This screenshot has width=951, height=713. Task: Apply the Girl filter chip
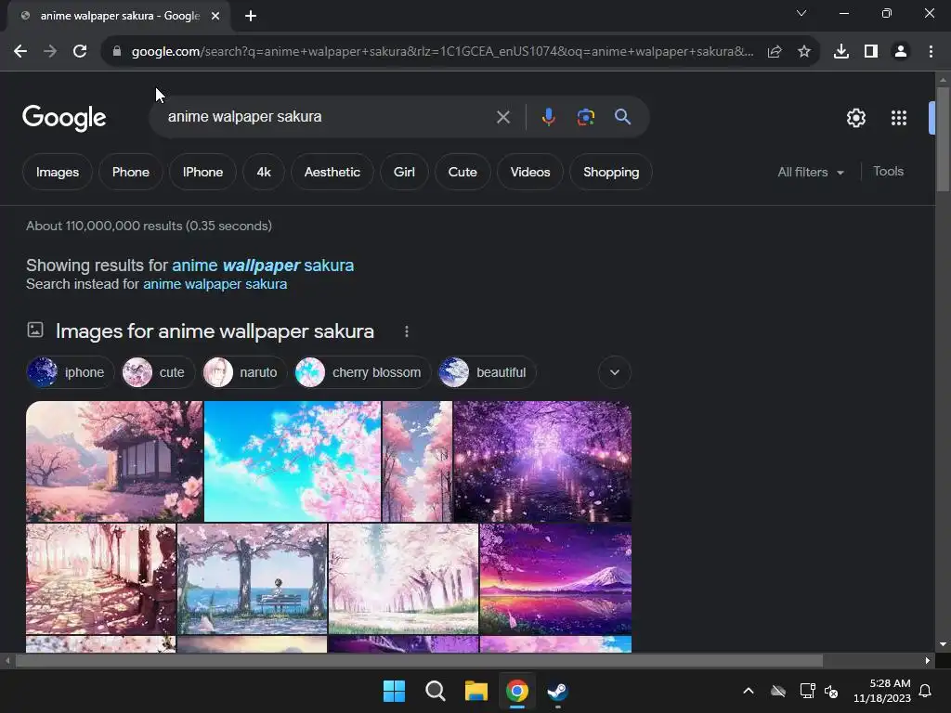coord(404,172)
